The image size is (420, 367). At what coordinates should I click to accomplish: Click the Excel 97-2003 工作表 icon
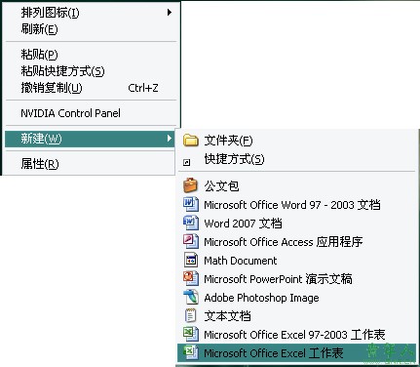click(191, 334)
